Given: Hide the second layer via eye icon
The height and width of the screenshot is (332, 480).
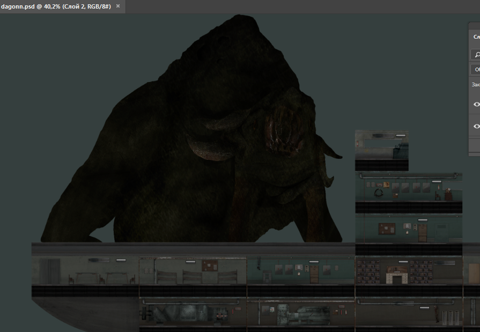Looking at the screenshot, I should 476,126.
